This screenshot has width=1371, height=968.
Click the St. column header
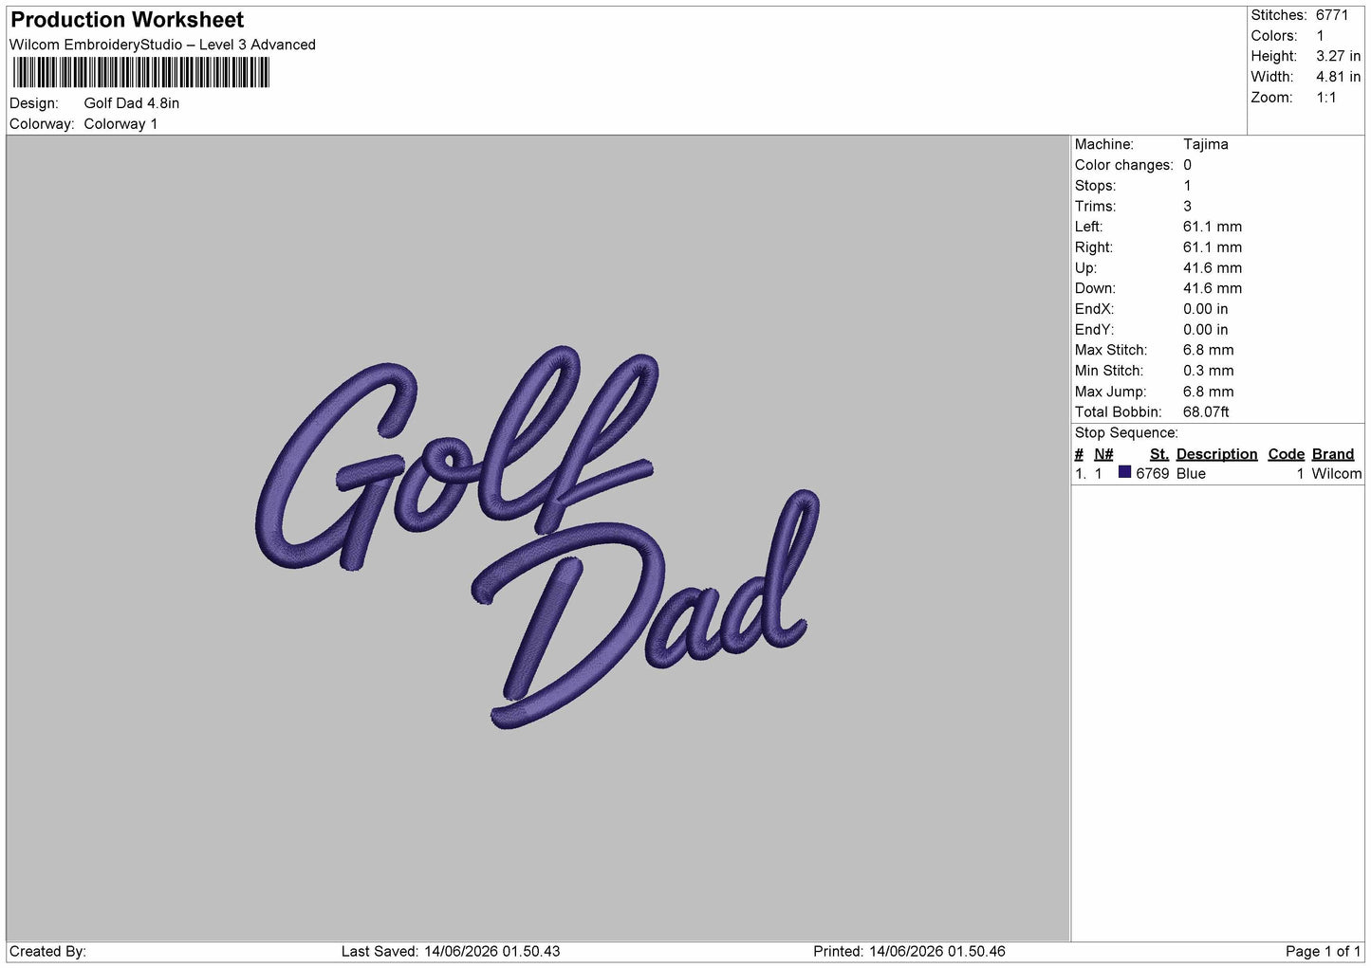pos(1159,454)
